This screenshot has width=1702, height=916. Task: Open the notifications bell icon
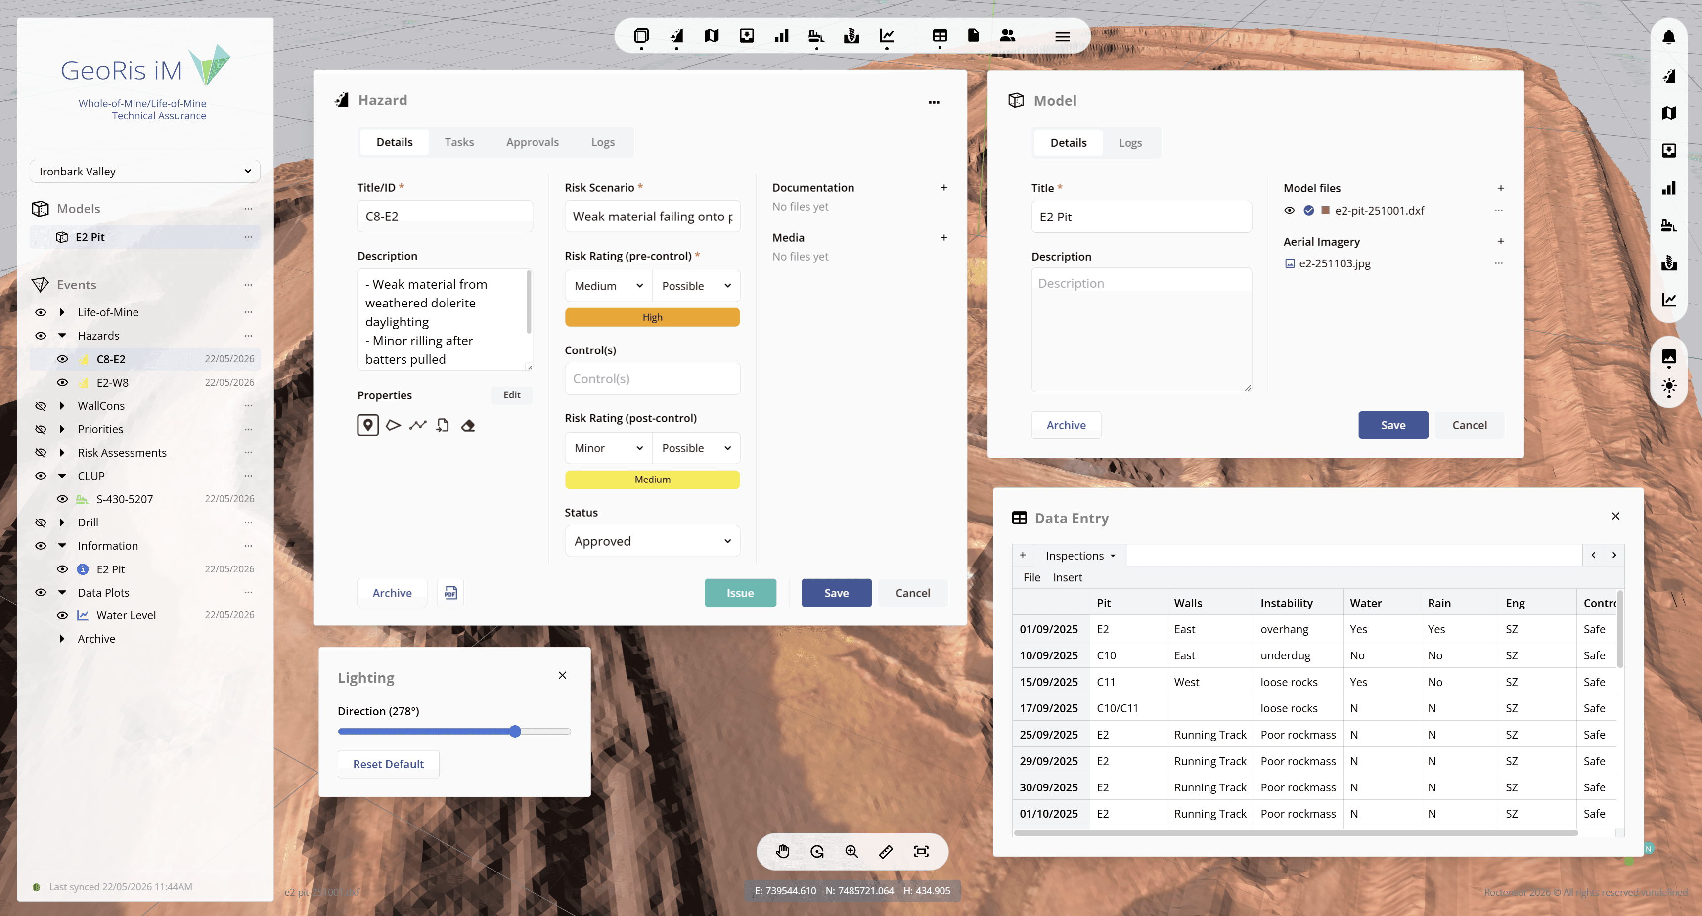click(1669, 38)
